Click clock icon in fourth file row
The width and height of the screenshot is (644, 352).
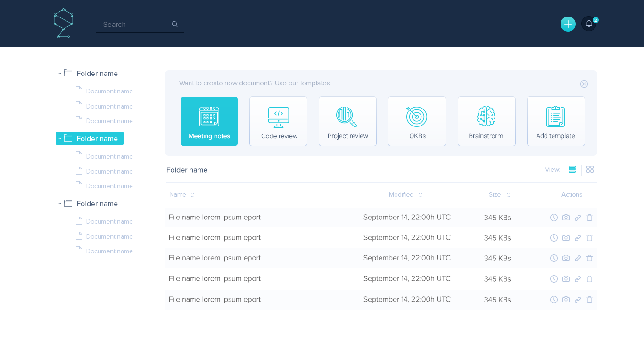[x=554, y=279]
